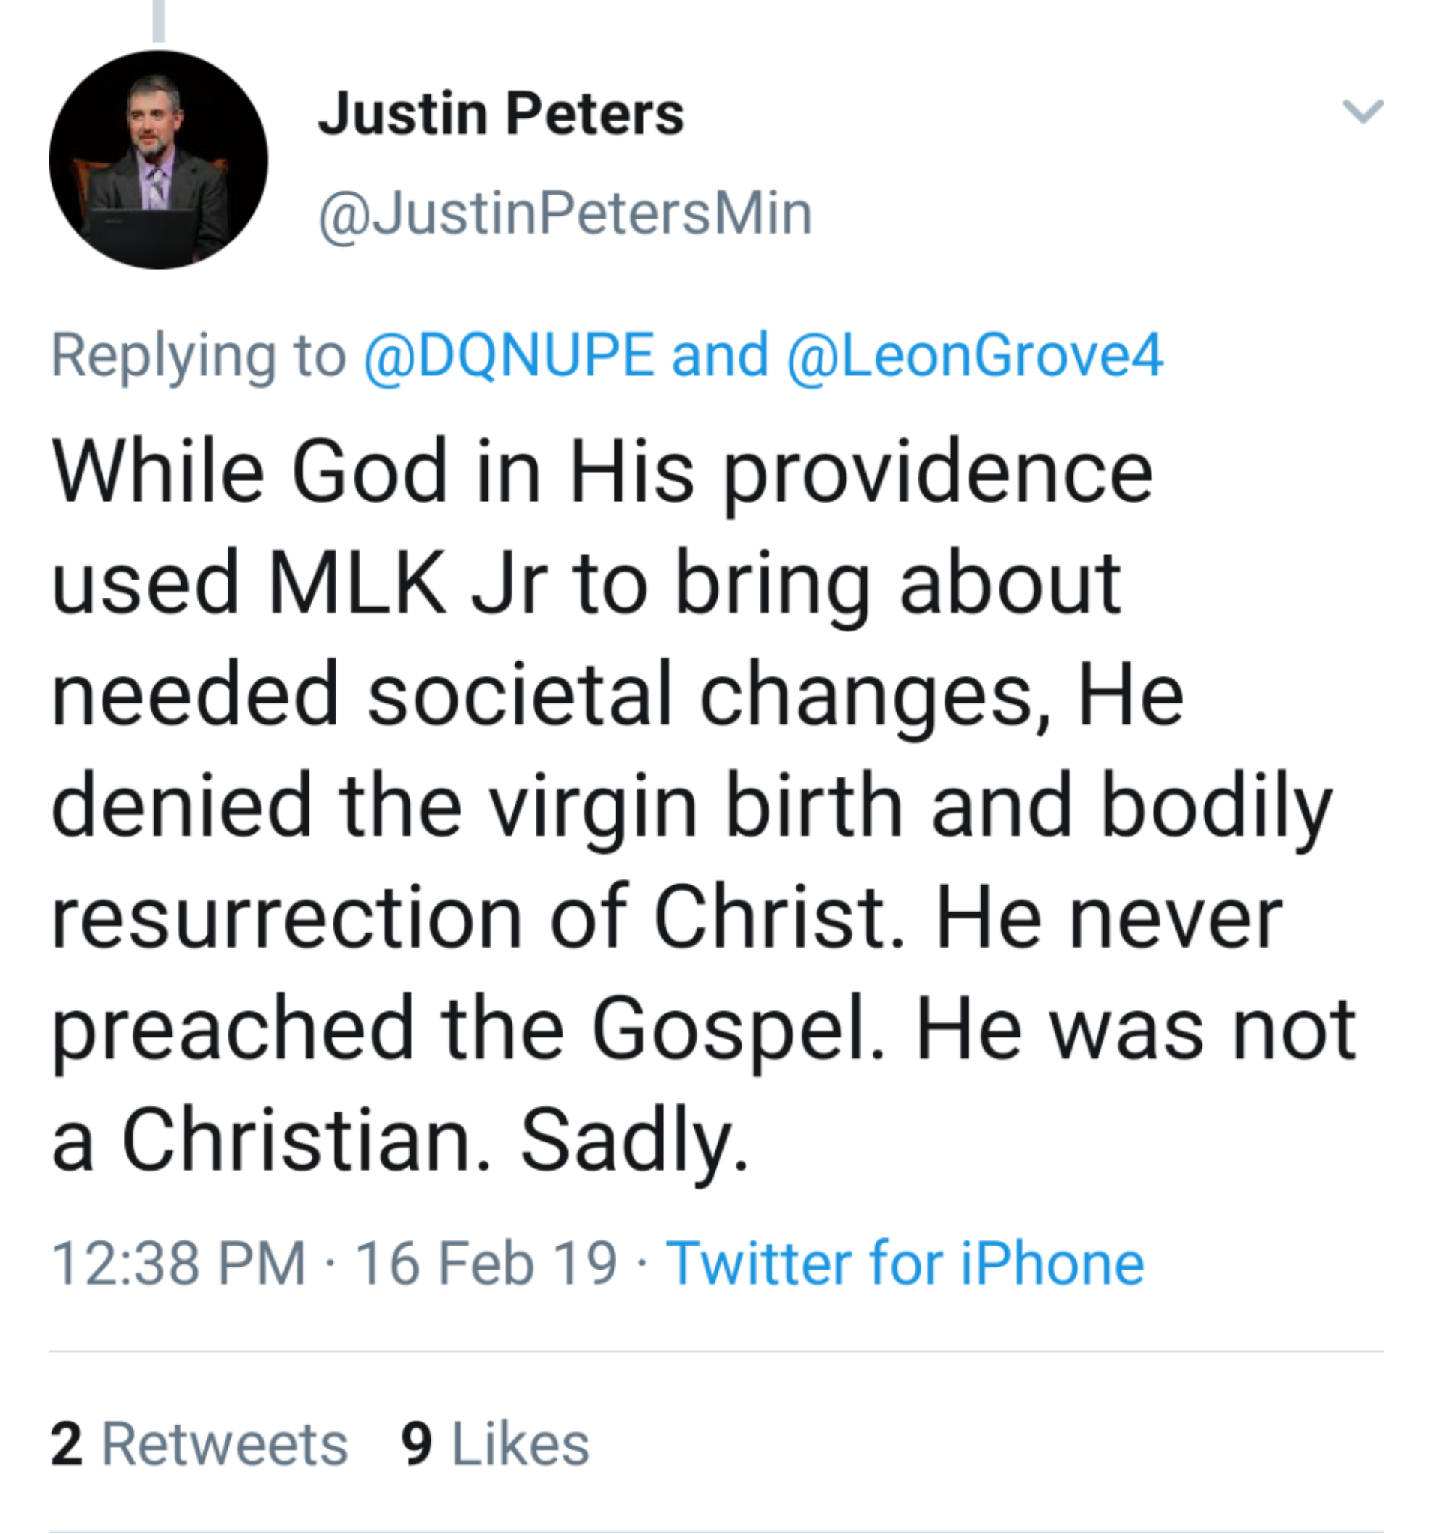This screenshot has width=1433, height=1534.
Task: Open the tweet options chevron menu
Action: coord(1362,112)
